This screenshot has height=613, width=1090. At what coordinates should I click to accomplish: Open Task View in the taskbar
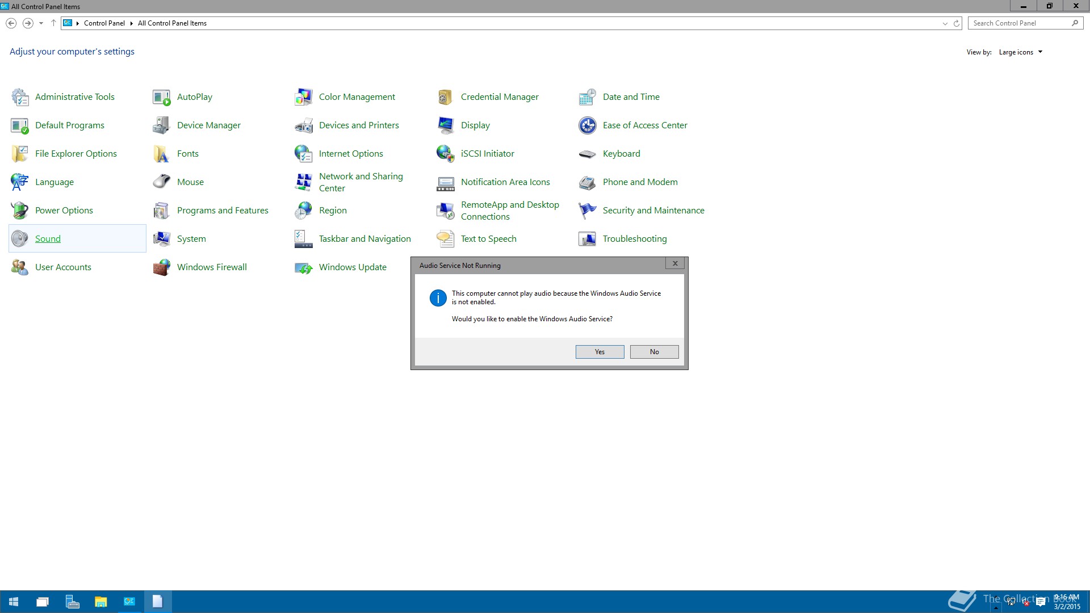[43, 602]
